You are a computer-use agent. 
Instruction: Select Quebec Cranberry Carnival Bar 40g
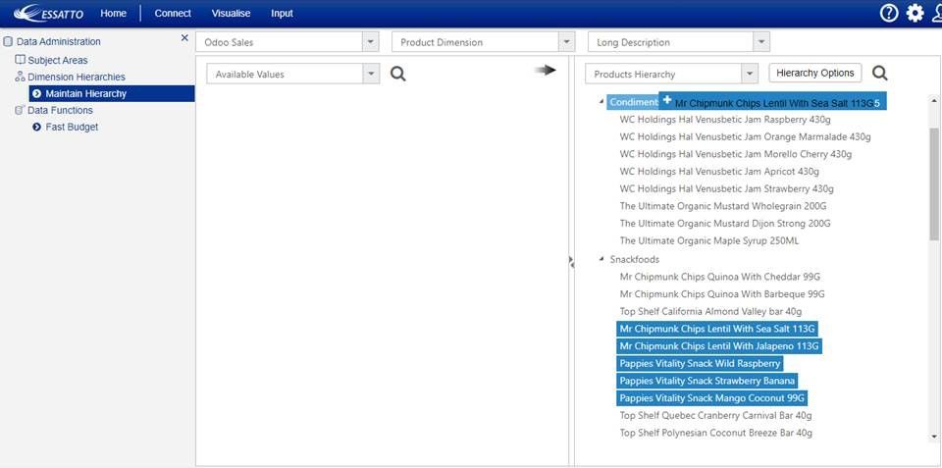[x=715, y=416]
